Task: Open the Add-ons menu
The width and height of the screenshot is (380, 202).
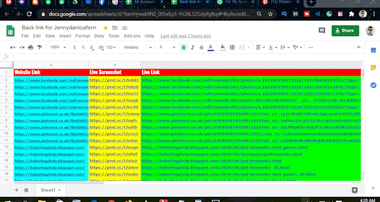Action: pyautogui.click(x=132, y=36)
